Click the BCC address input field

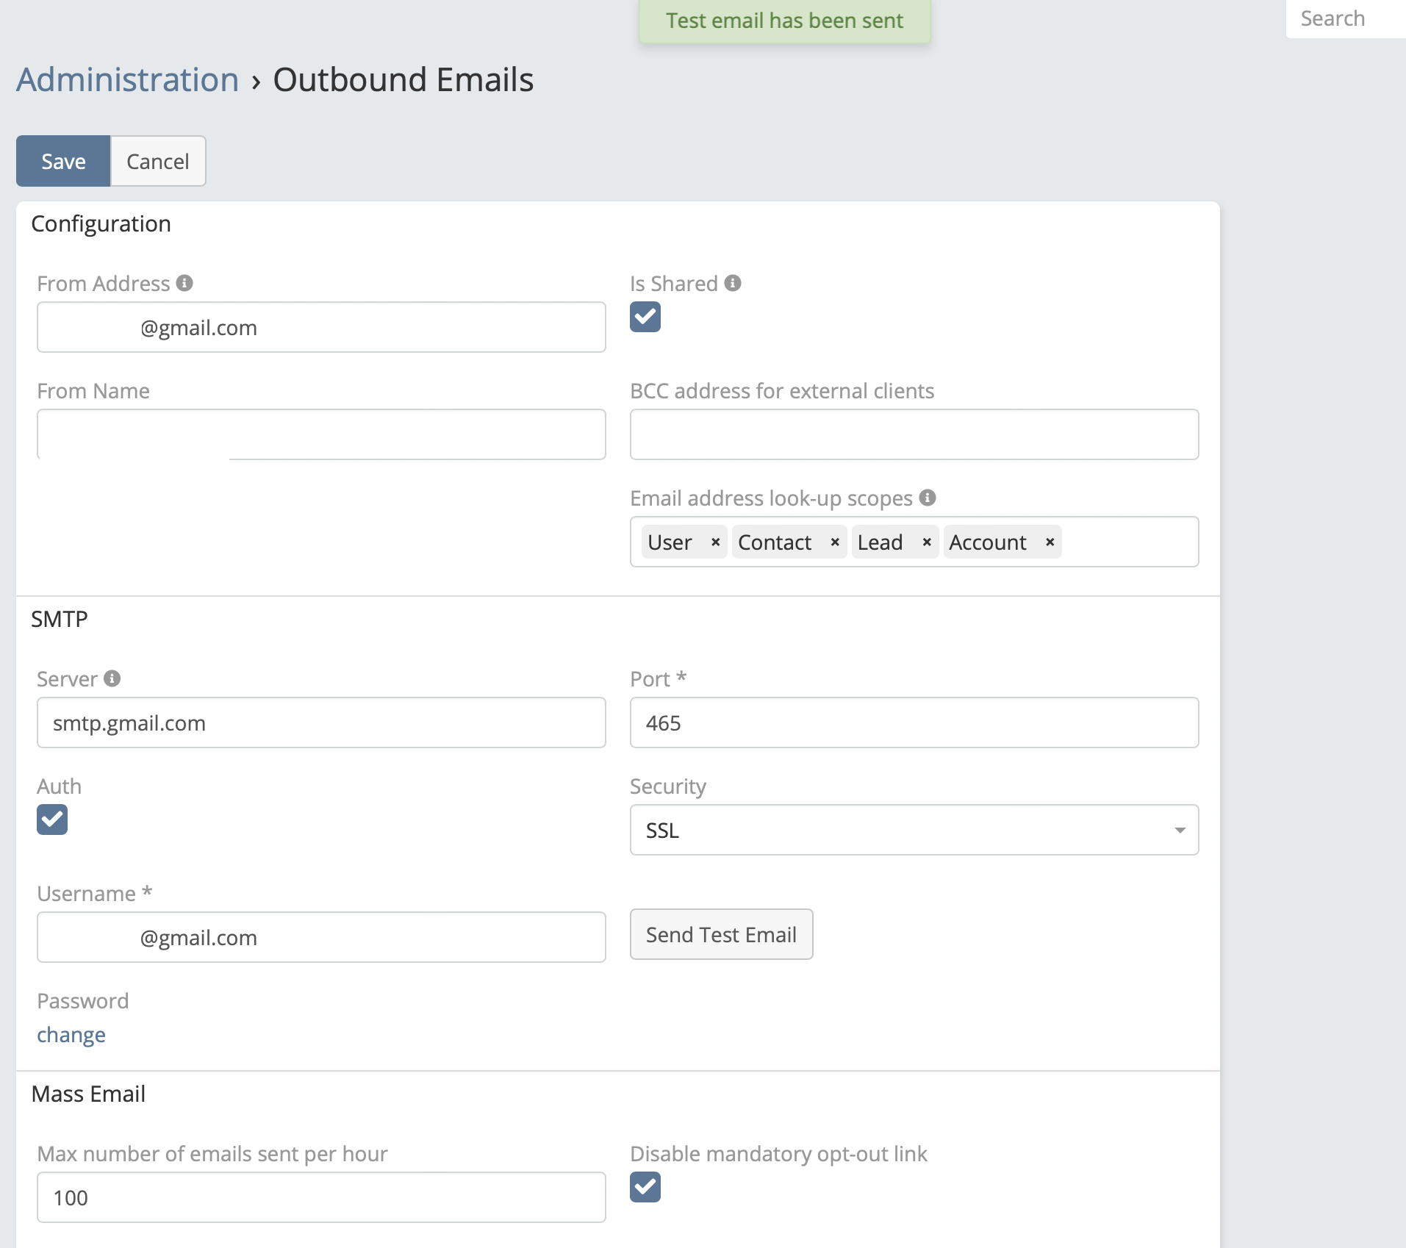[x=914, y=434]
